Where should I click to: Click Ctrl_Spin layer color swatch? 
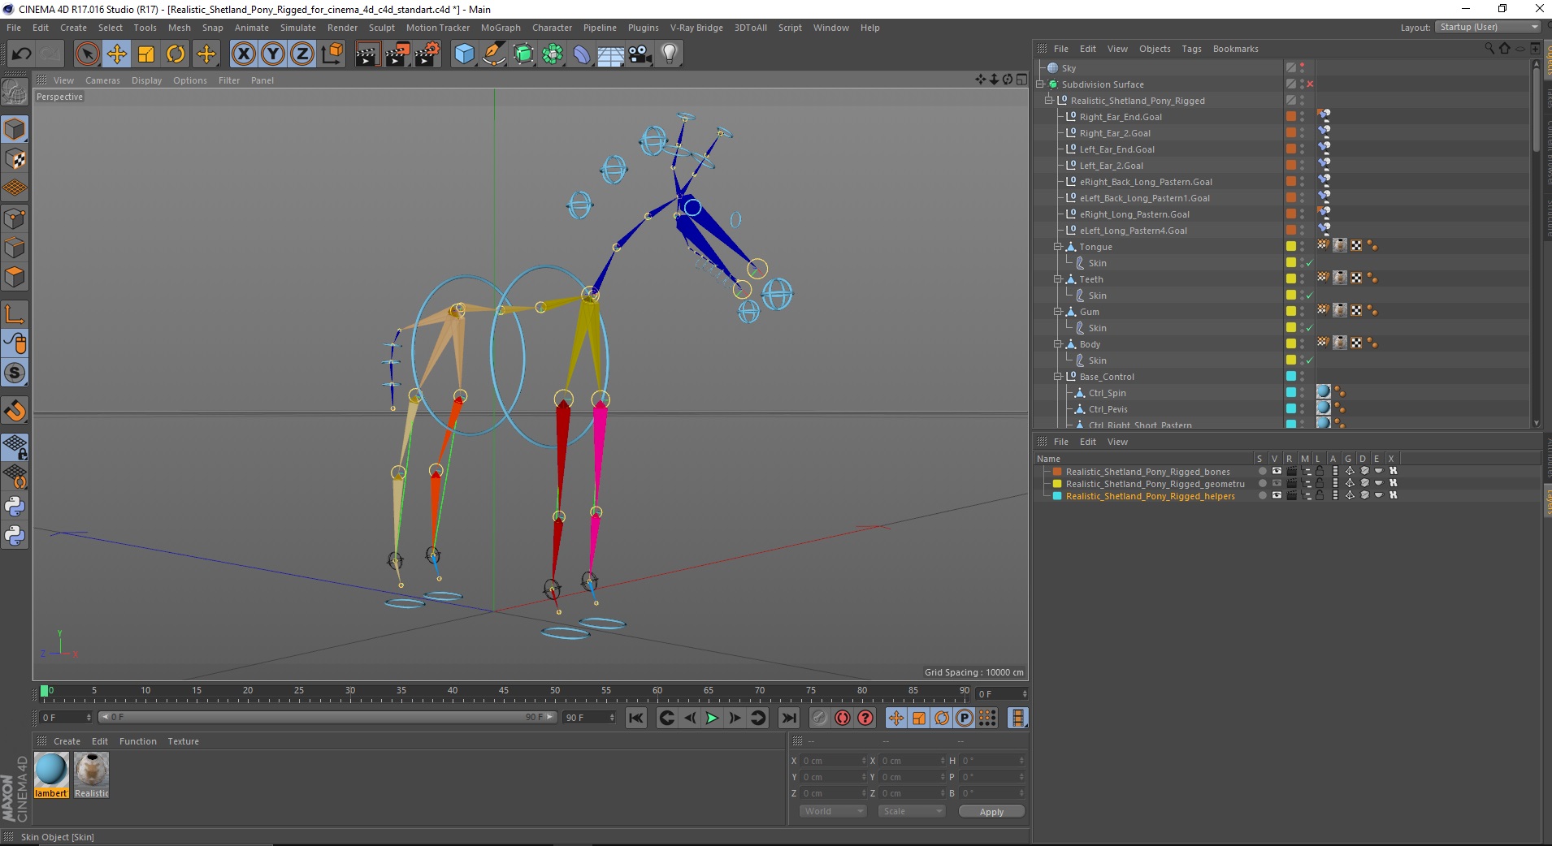coord(1290,393)
